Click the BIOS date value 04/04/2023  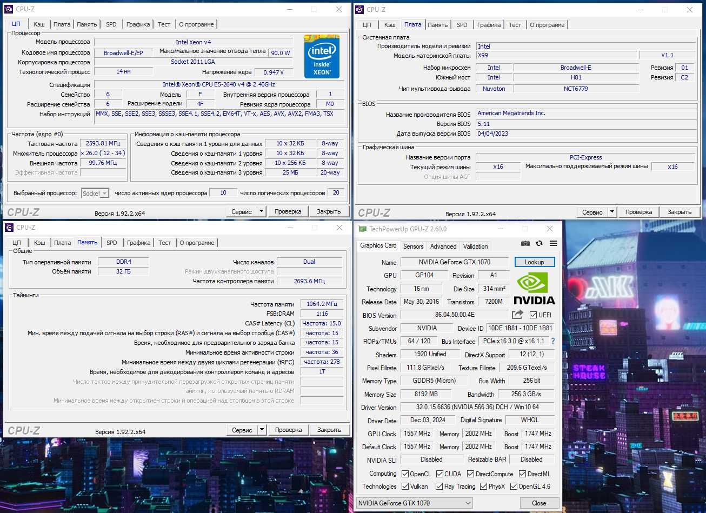586,134
